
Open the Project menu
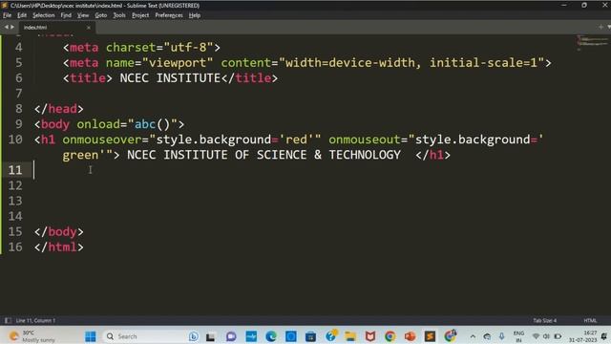pyautogui.click(x=140, y=15)
